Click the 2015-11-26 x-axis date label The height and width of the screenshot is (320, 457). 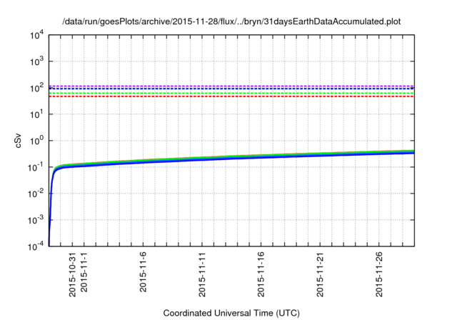pyautogui.click(x=379, y=275)
